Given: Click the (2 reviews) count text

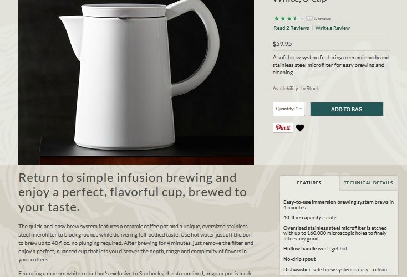Looking at the screenshot, I should tap(322, 19).
